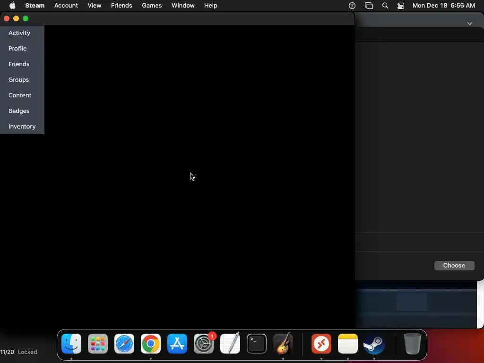Open the Account menu
This screenshot has height=363, width=484.
point(66,6)
